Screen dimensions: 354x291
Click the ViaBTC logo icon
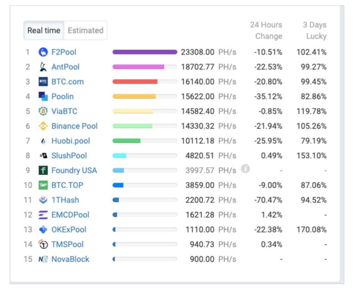click(43, 111)
